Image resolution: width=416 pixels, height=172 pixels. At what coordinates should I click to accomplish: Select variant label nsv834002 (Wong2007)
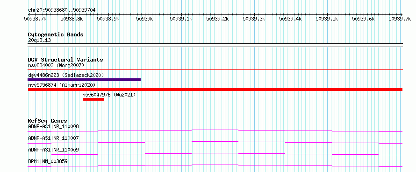pos(56,65)
